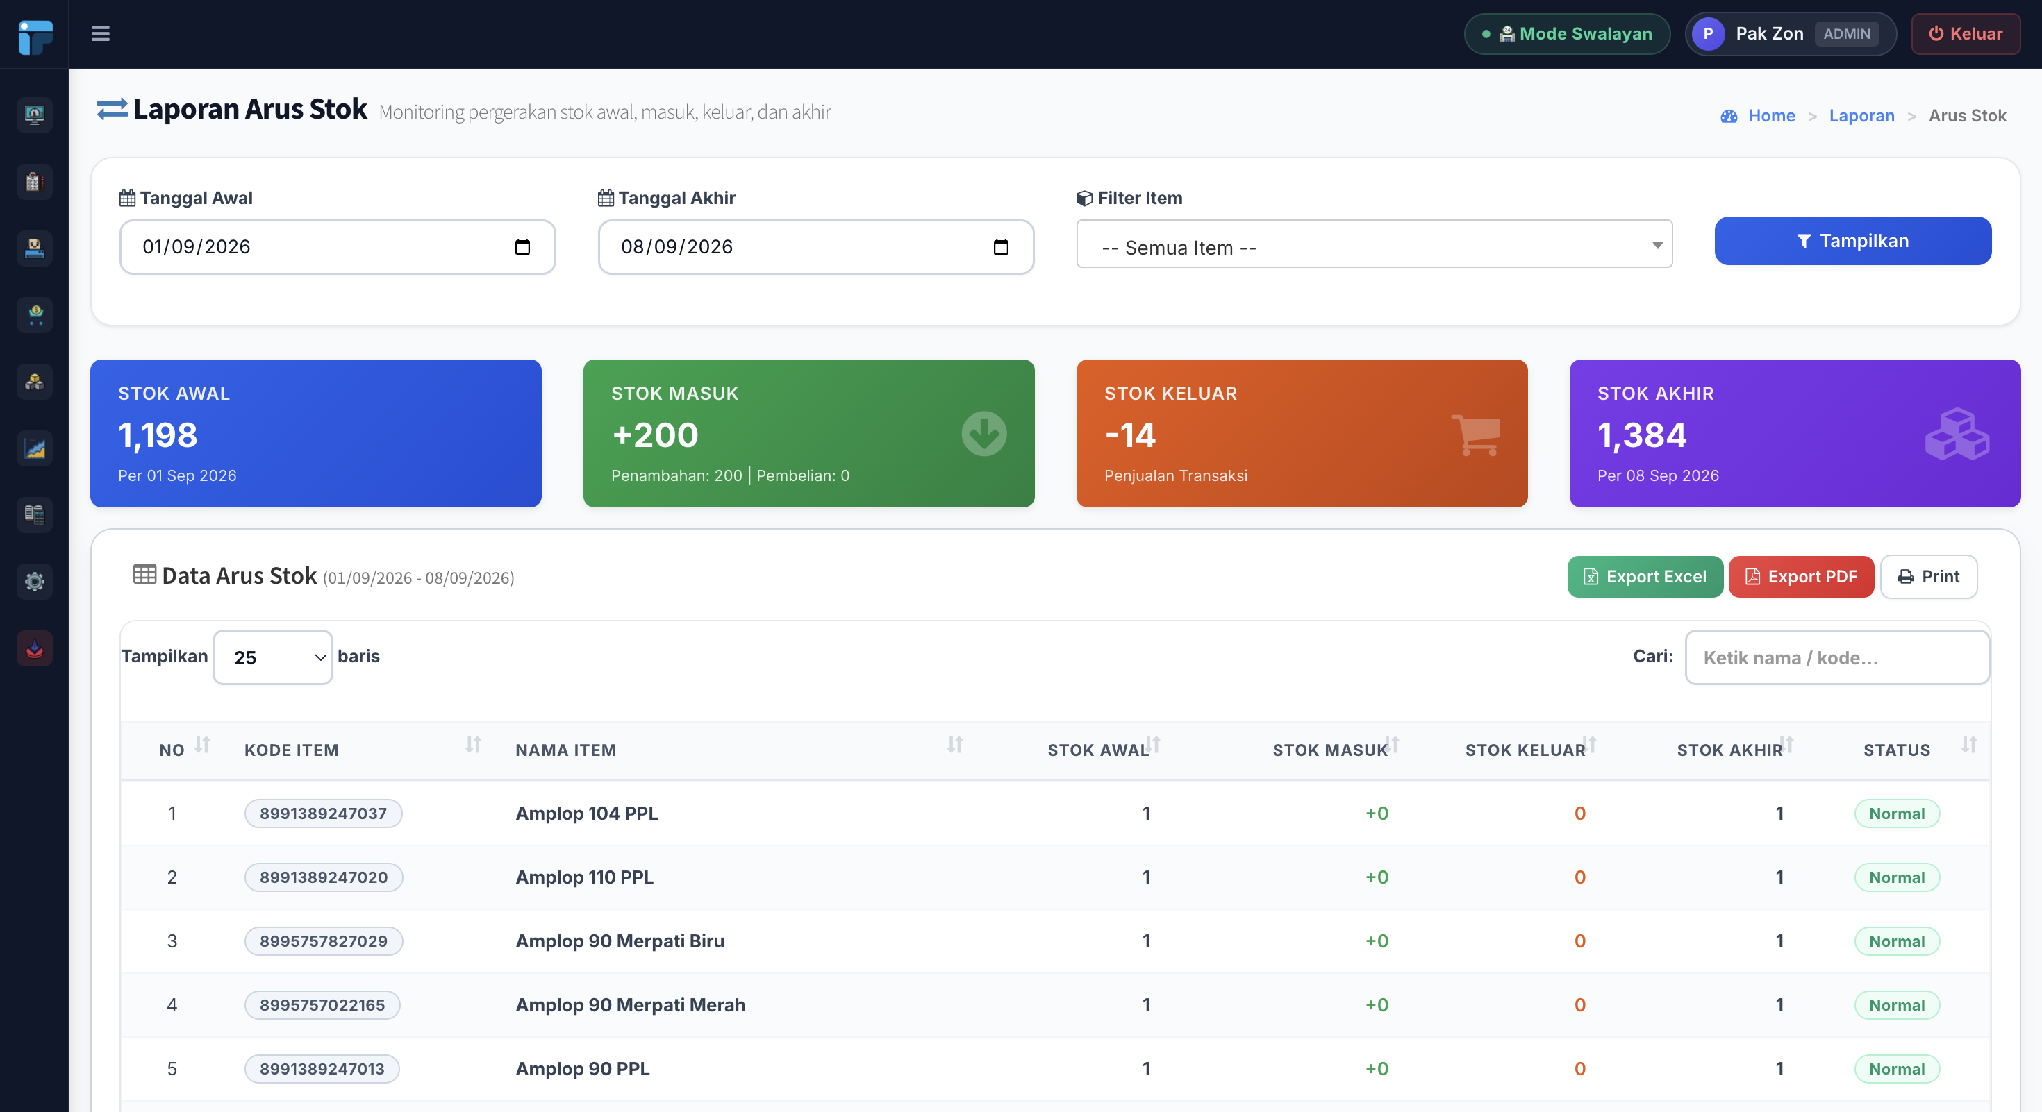Open the chart reports sidebar icon
The image size is (2042, 1112).
(x=34, y=448)
